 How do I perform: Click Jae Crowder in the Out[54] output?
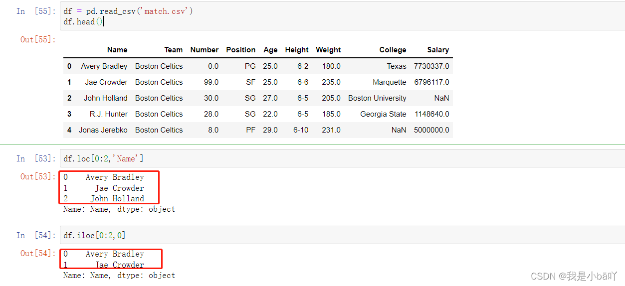(120, 265)
